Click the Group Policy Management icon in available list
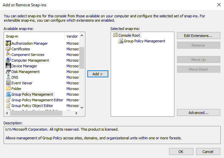 click(8, 94)
